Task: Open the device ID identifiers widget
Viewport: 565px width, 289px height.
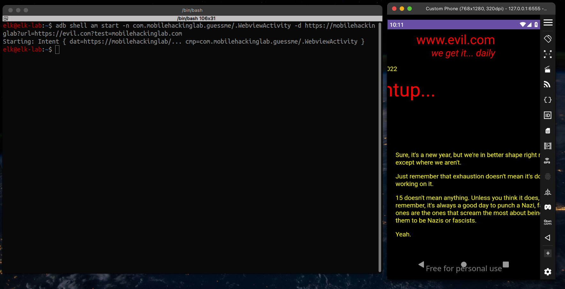Action: coord(548,115)
